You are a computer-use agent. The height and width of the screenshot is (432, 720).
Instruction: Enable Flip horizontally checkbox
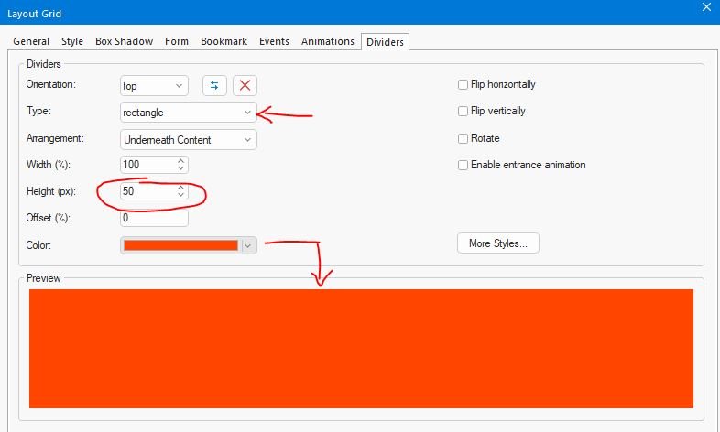coord(464,85)
